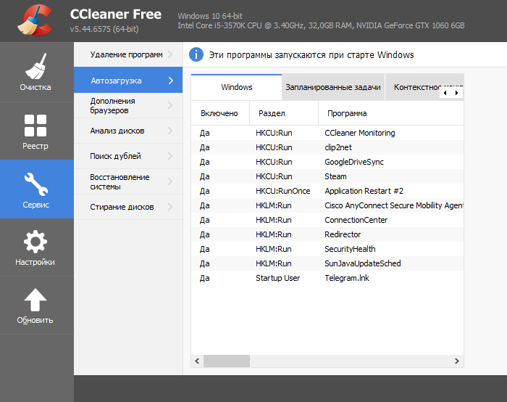Switch to Запланированные задачи tab

333,87
